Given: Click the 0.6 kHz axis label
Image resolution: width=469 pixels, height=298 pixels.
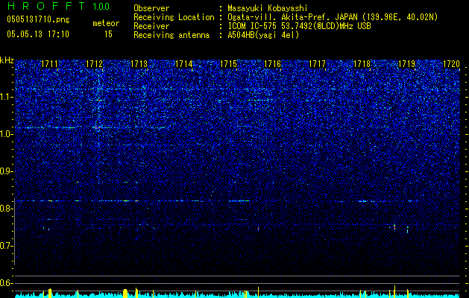Looking at the screenshot, I should click(x=7, y=283).
